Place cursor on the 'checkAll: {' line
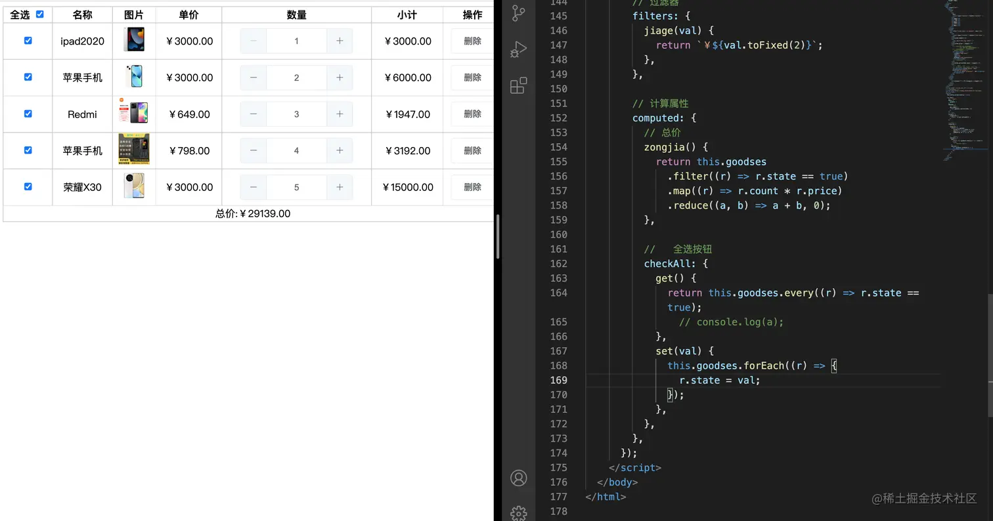Image resolution: width=993 pixels, height=521 pixels. [676, 264]
